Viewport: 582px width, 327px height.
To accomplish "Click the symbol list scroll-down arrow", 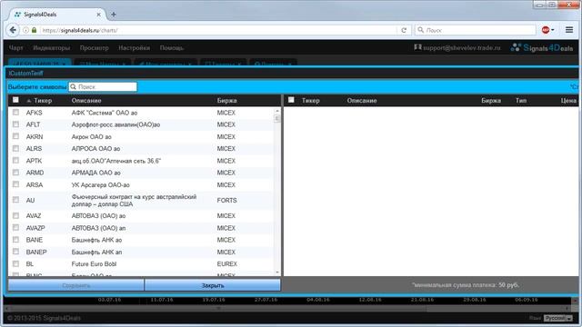I will [277, 272].
